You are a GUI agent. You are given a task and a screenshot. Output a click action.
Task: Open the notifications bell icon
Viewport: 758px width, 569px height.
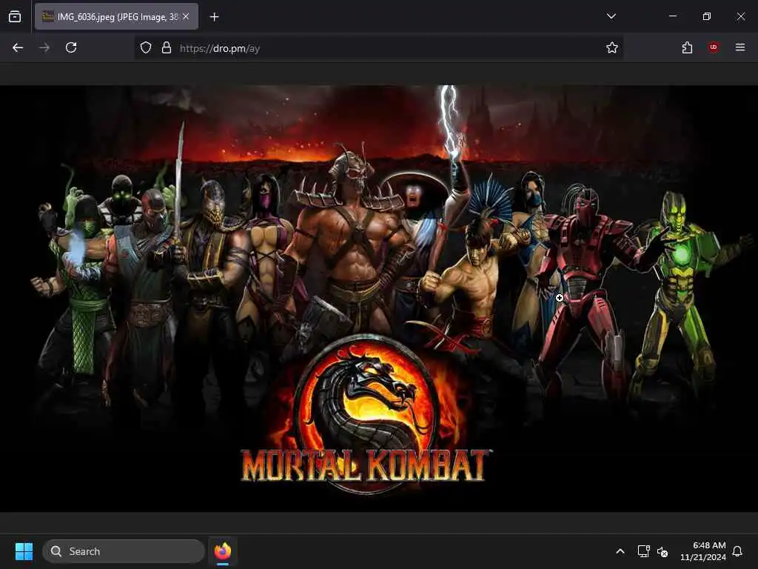point(737,551)
